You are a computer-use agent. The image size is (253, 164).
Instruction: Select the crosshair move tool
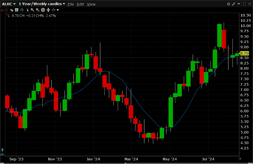pyautogui.click(x=6, y=10)
